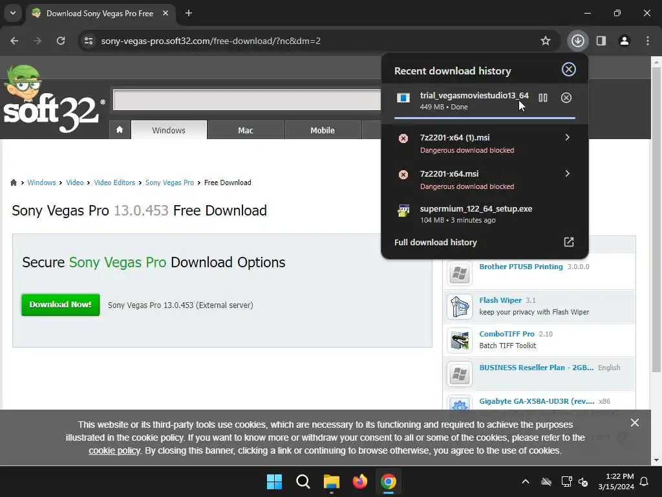
Task: Cancel the trial_vegasmoviestudio13_64 download
Action: coord(566,98)
